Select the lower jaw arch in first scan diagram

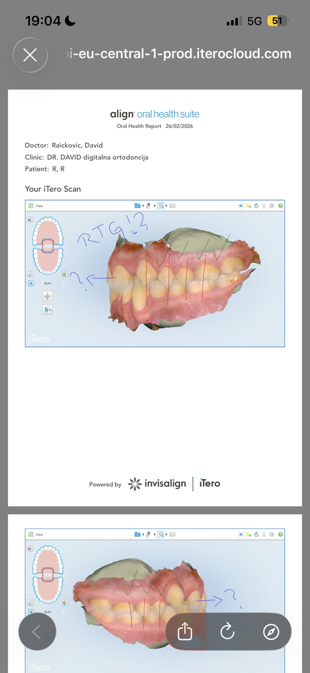[x=48, y=262]
